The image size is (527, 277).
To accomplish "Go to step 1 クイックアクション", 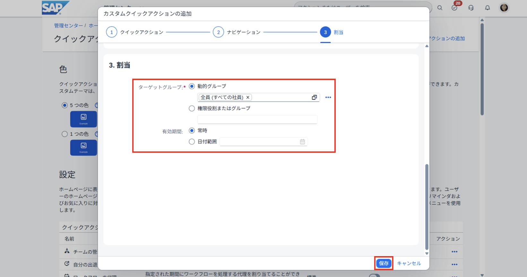I will 112,32.
